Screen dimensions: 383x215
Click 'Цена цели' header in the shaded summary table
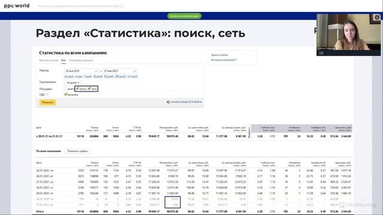pyautogui.click(x=343, y=127)
